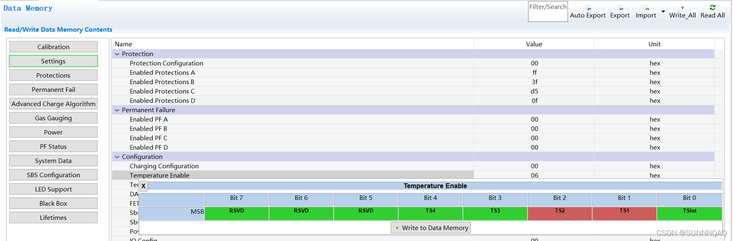Focus the Filter/Search input field

pyautogui.click(x=548, y=12)
